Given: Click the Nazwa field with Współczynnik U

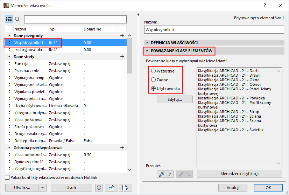Looking at the screenshot, I should [x=214, y=30].
